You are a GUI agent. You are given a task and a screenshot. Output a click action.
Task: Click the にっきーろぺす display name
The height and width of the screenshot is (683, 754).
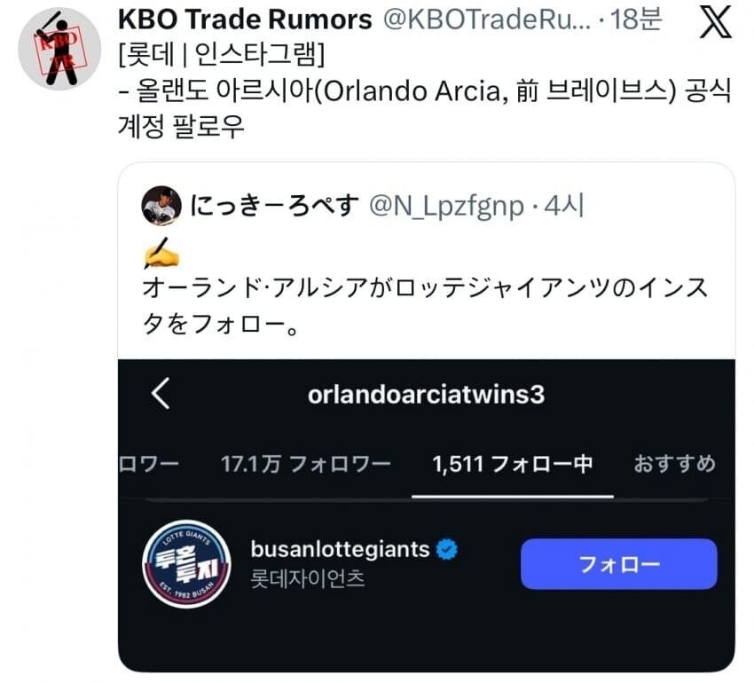coord(274,206)
